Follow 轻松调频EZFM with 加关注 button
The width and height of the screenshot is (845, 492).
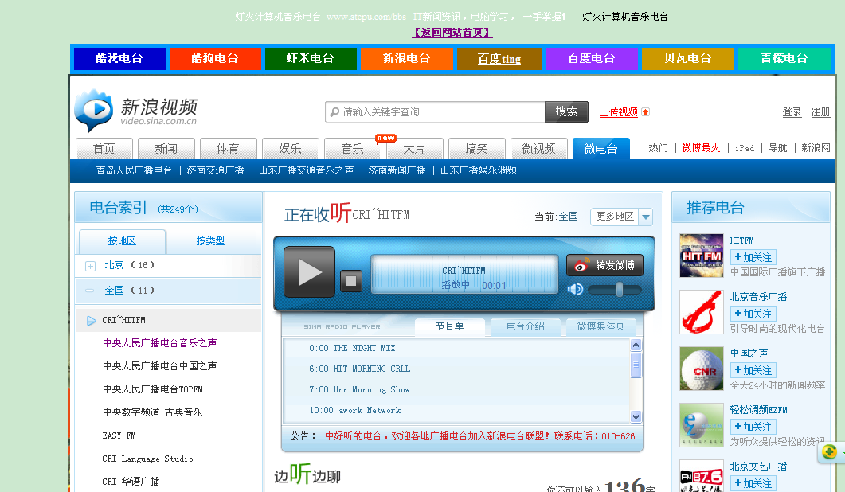(753, 427)
